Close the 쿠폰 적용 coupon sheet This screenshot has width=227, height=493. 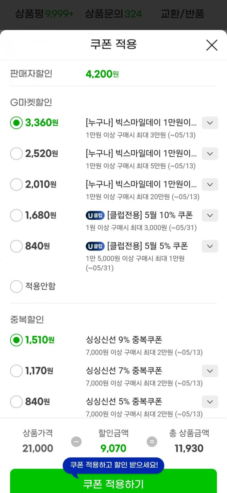tap(212, 45)
